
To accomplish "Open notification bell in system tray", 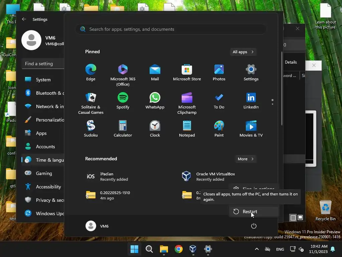I will [333, 249].
